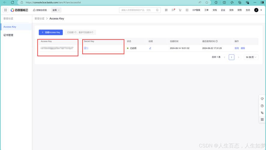Screen dimensions: 266x150
Task: Open the icon after the shopping cart
Action: pyautogui.click(x=187, y=10)
